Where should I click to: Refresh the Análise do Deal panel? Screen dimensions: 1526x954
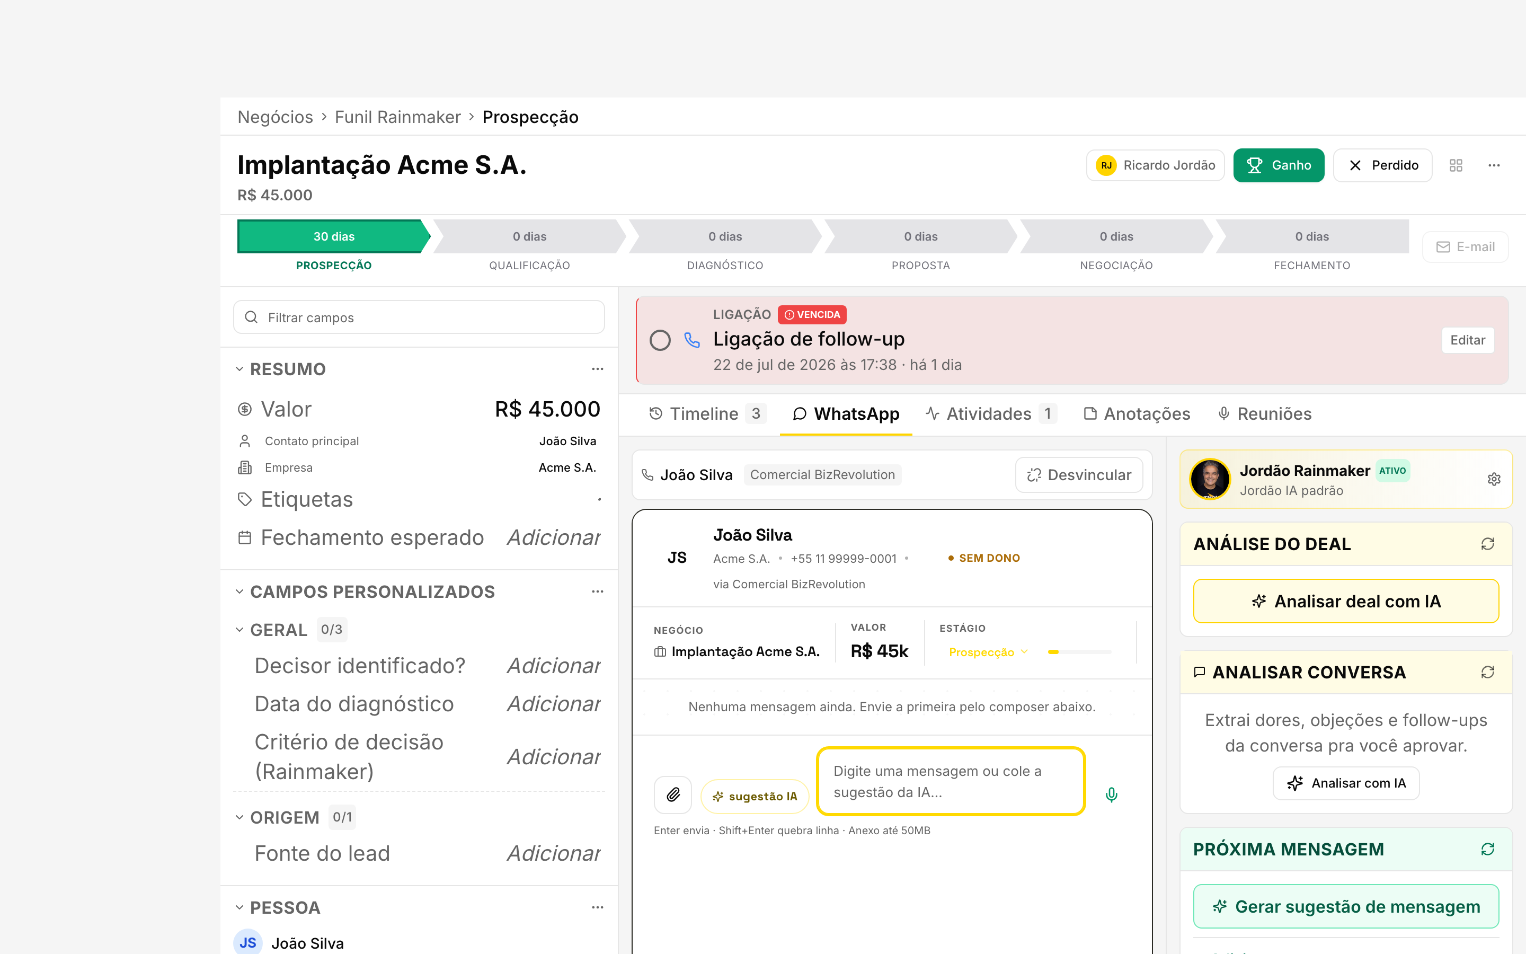tap(1487, 544)
